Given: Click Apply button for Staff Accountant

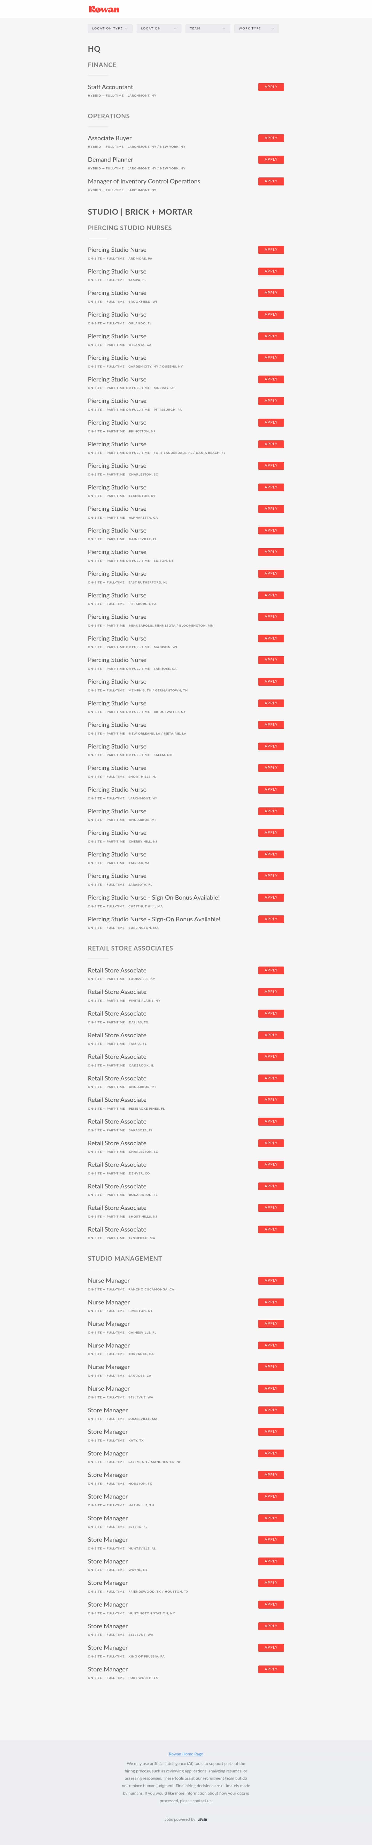Looking at the screenshot, I should point(271,87).
